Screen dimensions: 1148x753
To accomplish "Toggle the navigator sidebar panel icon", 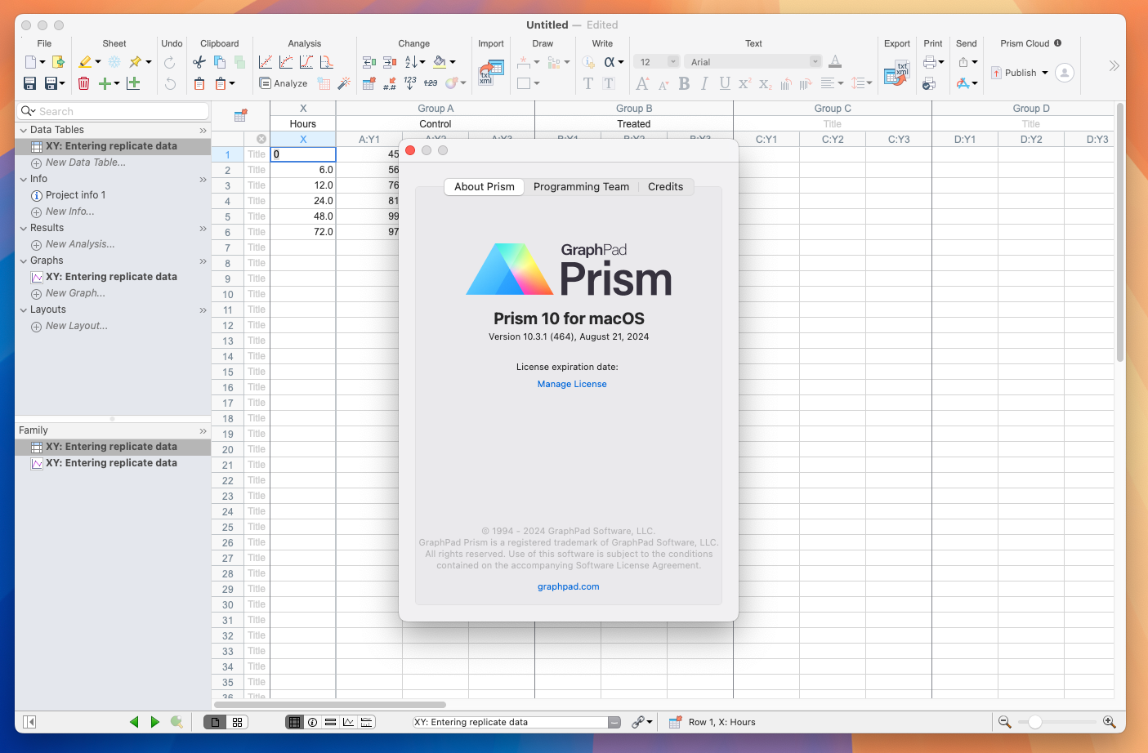I will point(29,722).
